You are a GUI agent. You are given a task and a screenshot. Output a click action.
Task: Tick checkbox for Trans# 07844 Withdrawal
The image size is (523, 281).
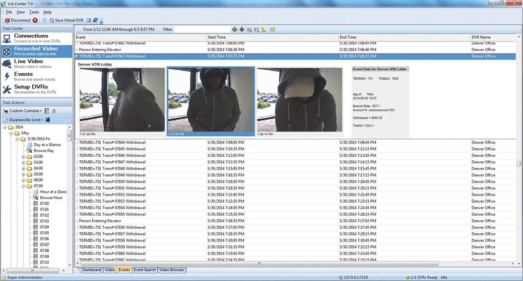77,142
